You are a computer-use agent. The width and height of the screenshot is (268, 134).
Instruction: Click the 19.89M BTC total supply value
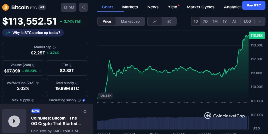click(x=67, y=88)
